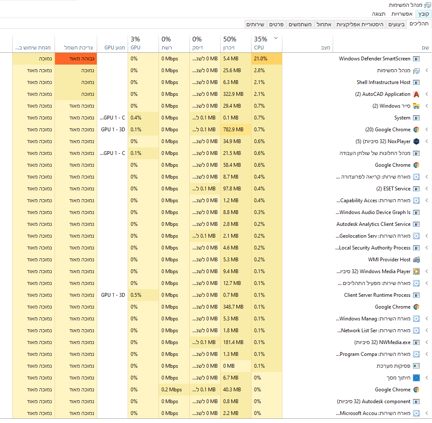The height and width of the screenshot is (423, 432).
Task: Click the ESET Service icon
Action: [416, 189]
